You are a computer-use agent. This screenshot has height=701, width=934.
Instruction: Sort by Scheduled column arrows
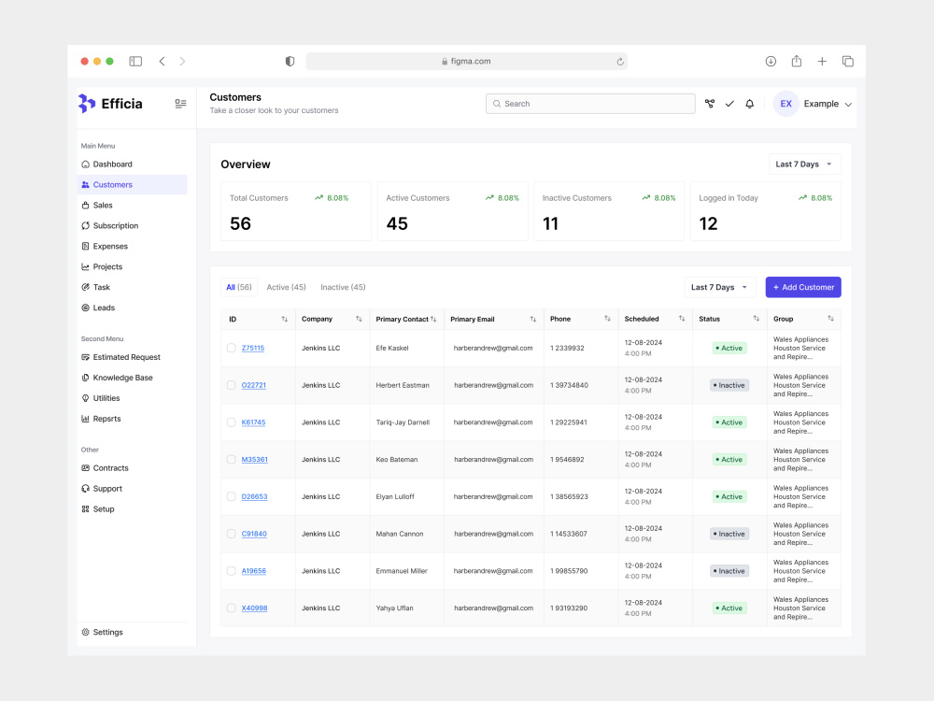click(682, 319)
